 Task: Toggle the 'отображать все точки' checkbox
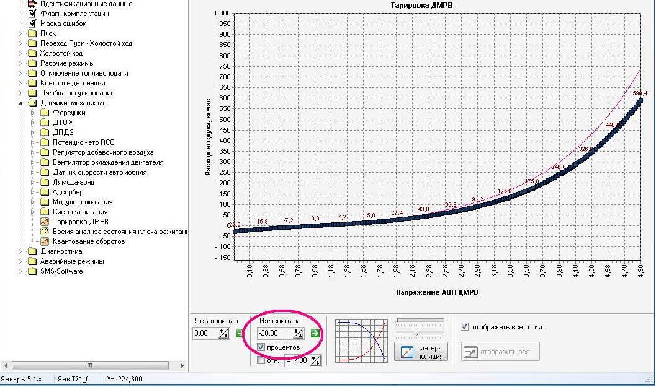tap(465, 327)
